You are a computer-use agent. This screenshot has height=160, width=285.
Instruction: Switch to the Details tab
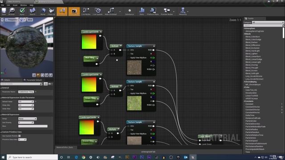[x=7, y=80]
